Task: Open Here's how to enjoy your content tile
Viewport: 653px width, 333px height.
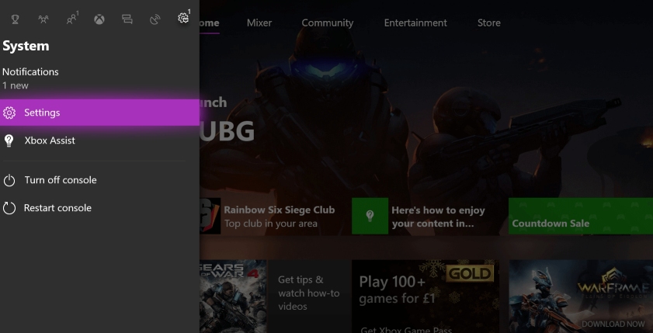Action: [426, 216]
